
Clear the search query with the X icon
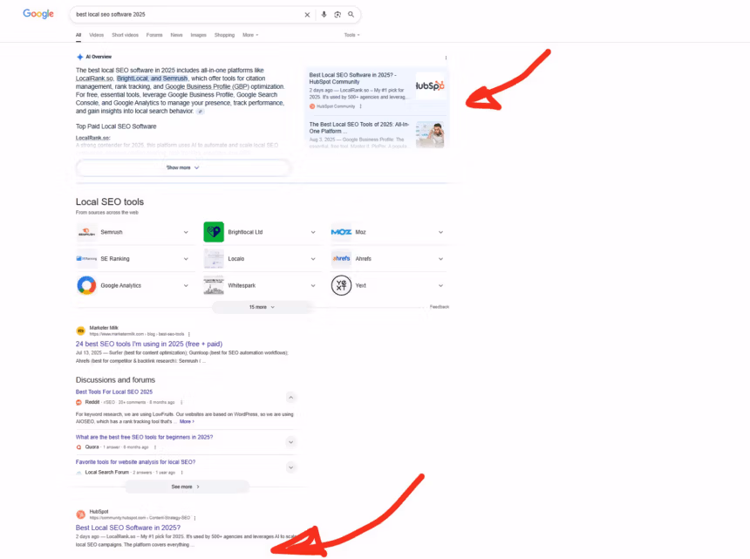point(307,15)
